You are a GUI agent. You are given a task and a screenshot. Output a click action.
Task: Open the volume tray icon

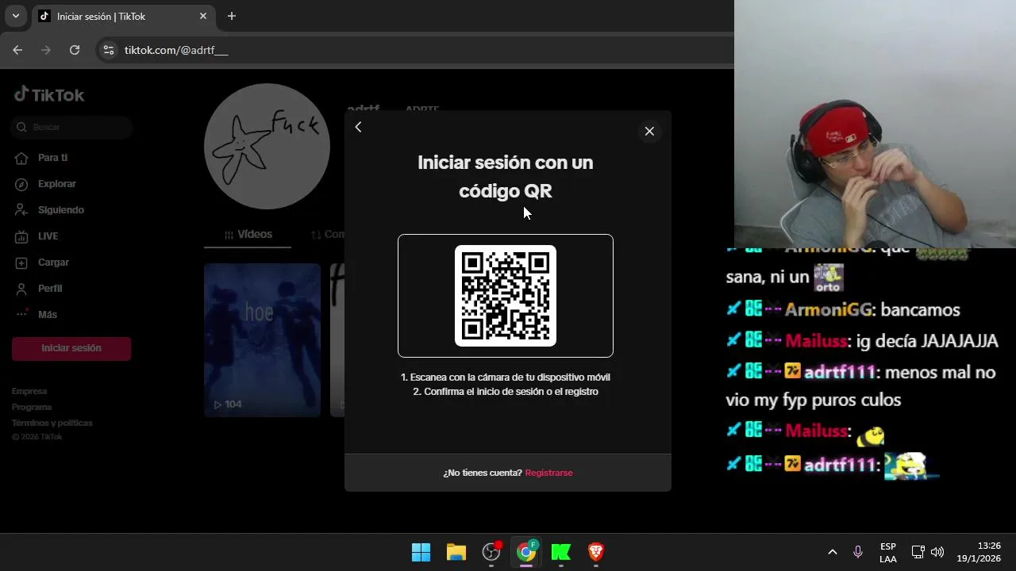point(937,552)
